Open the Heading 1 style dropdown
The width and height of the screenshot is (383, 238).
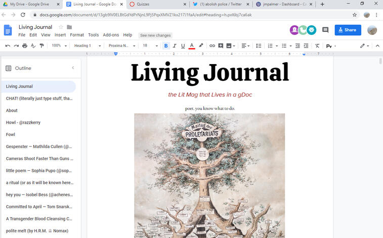[88, 45]
